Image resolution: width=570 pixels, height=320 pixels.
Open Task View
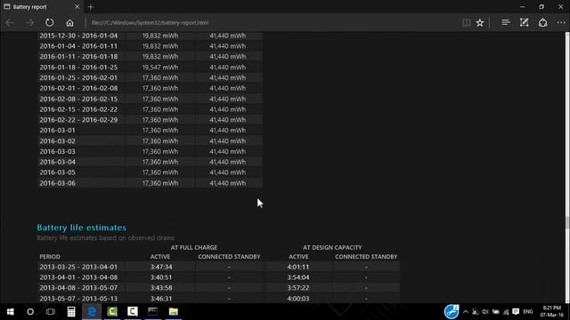(51, 312)
